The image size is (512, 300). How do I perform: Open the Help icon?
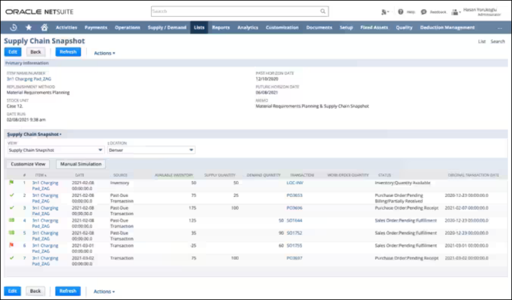400,12
